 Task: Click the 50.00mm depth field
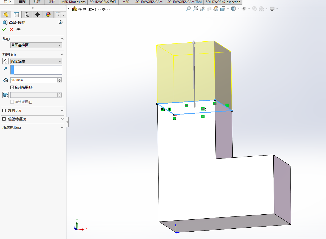[x=34, y=80]
